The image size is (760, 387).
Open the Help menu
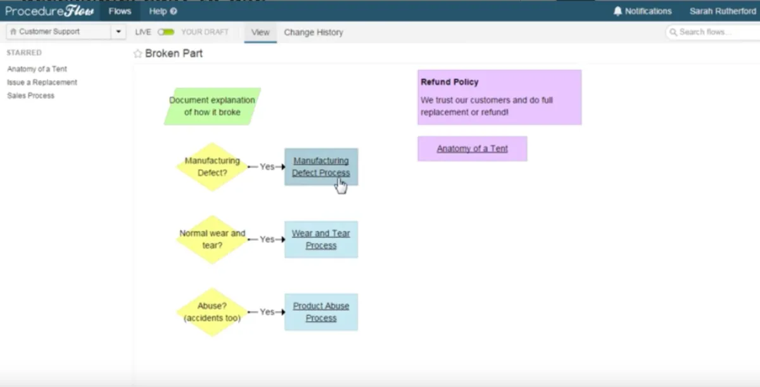pyautogui.click(x=163, y=11)
